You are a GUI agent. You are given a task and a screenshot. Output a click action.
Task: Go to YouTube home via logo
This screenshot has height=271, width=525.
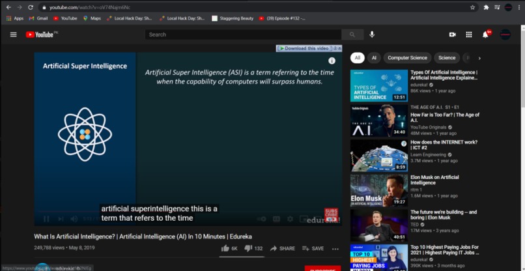[40, 35]
